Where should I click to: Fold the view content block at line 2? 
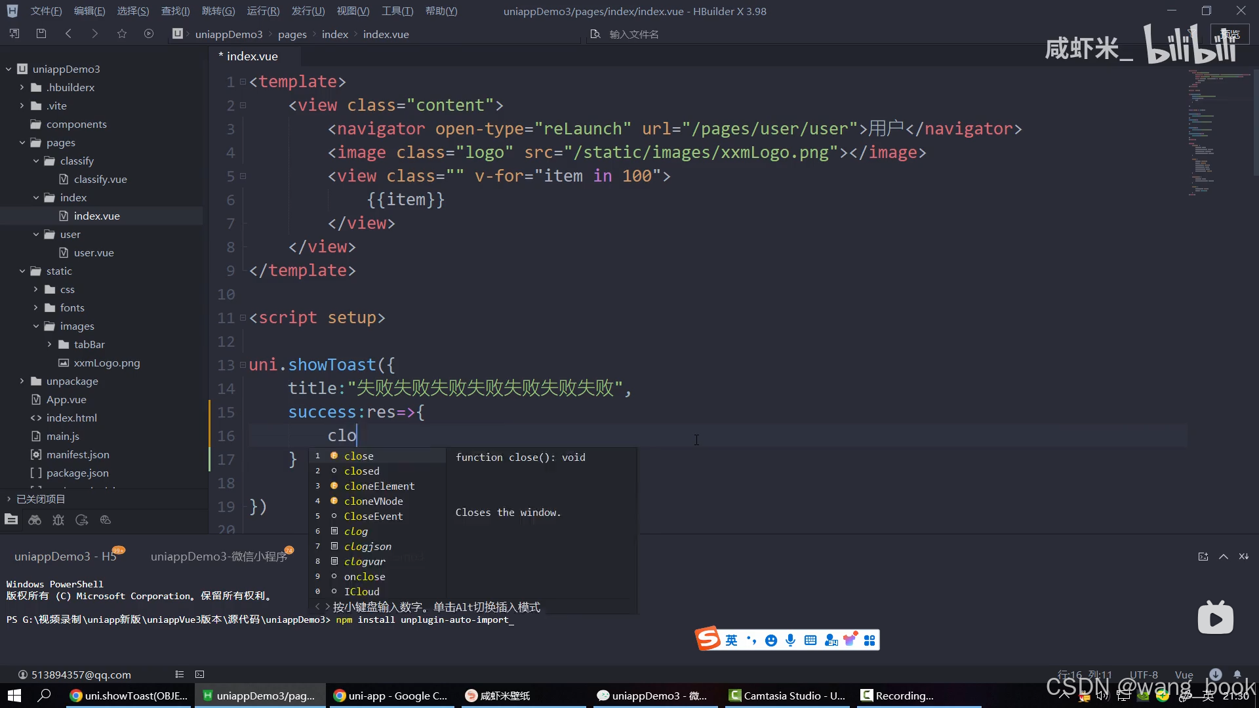(x=243, y=105)
